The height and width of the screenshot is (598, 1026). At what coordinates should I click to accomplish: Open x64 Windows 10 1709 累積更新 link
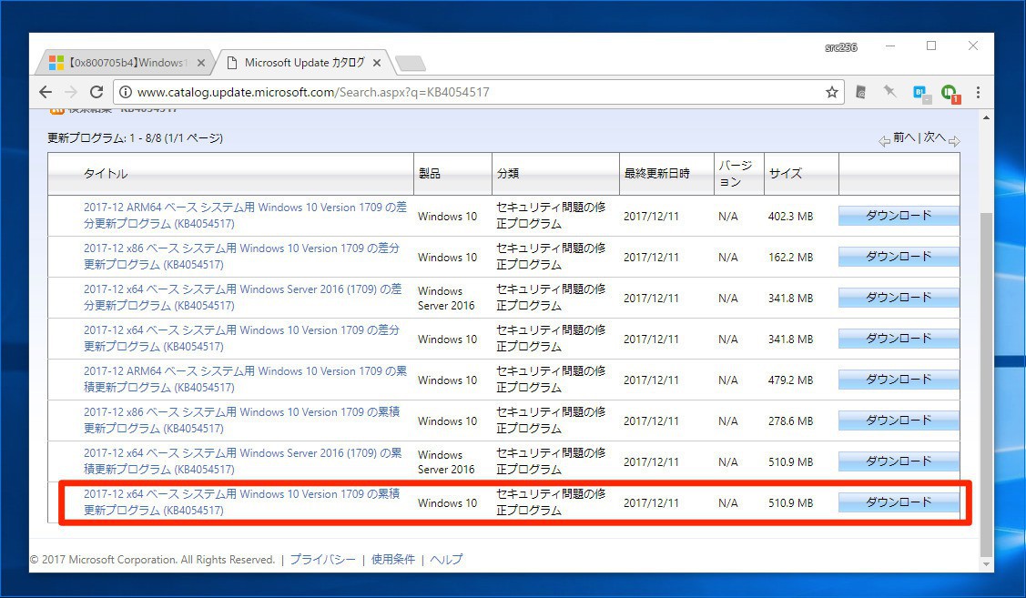241,502
